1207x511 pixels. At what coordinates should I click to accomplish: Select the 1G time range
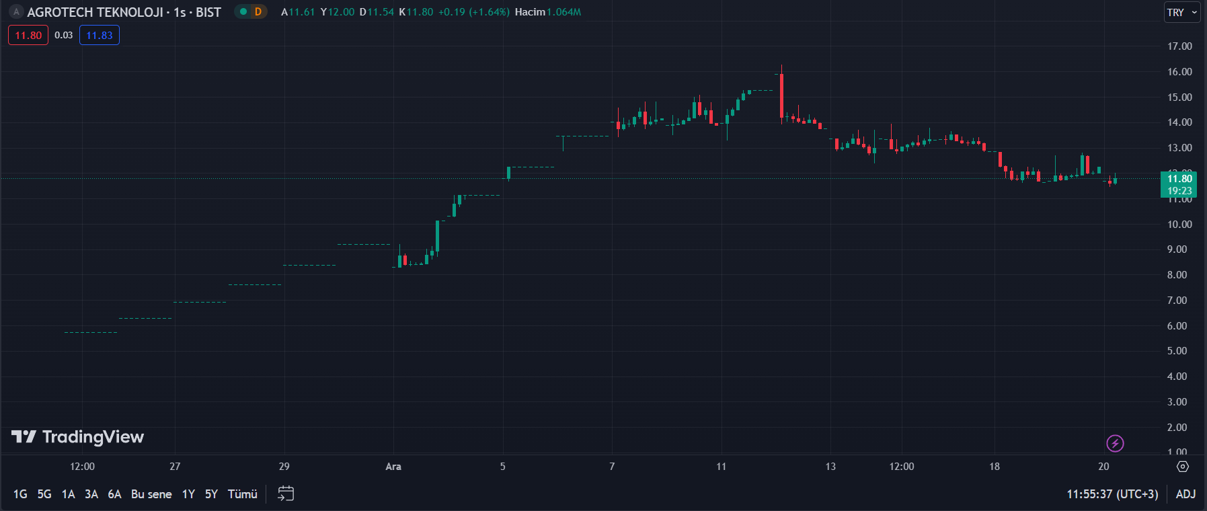[x=20, y=494]
